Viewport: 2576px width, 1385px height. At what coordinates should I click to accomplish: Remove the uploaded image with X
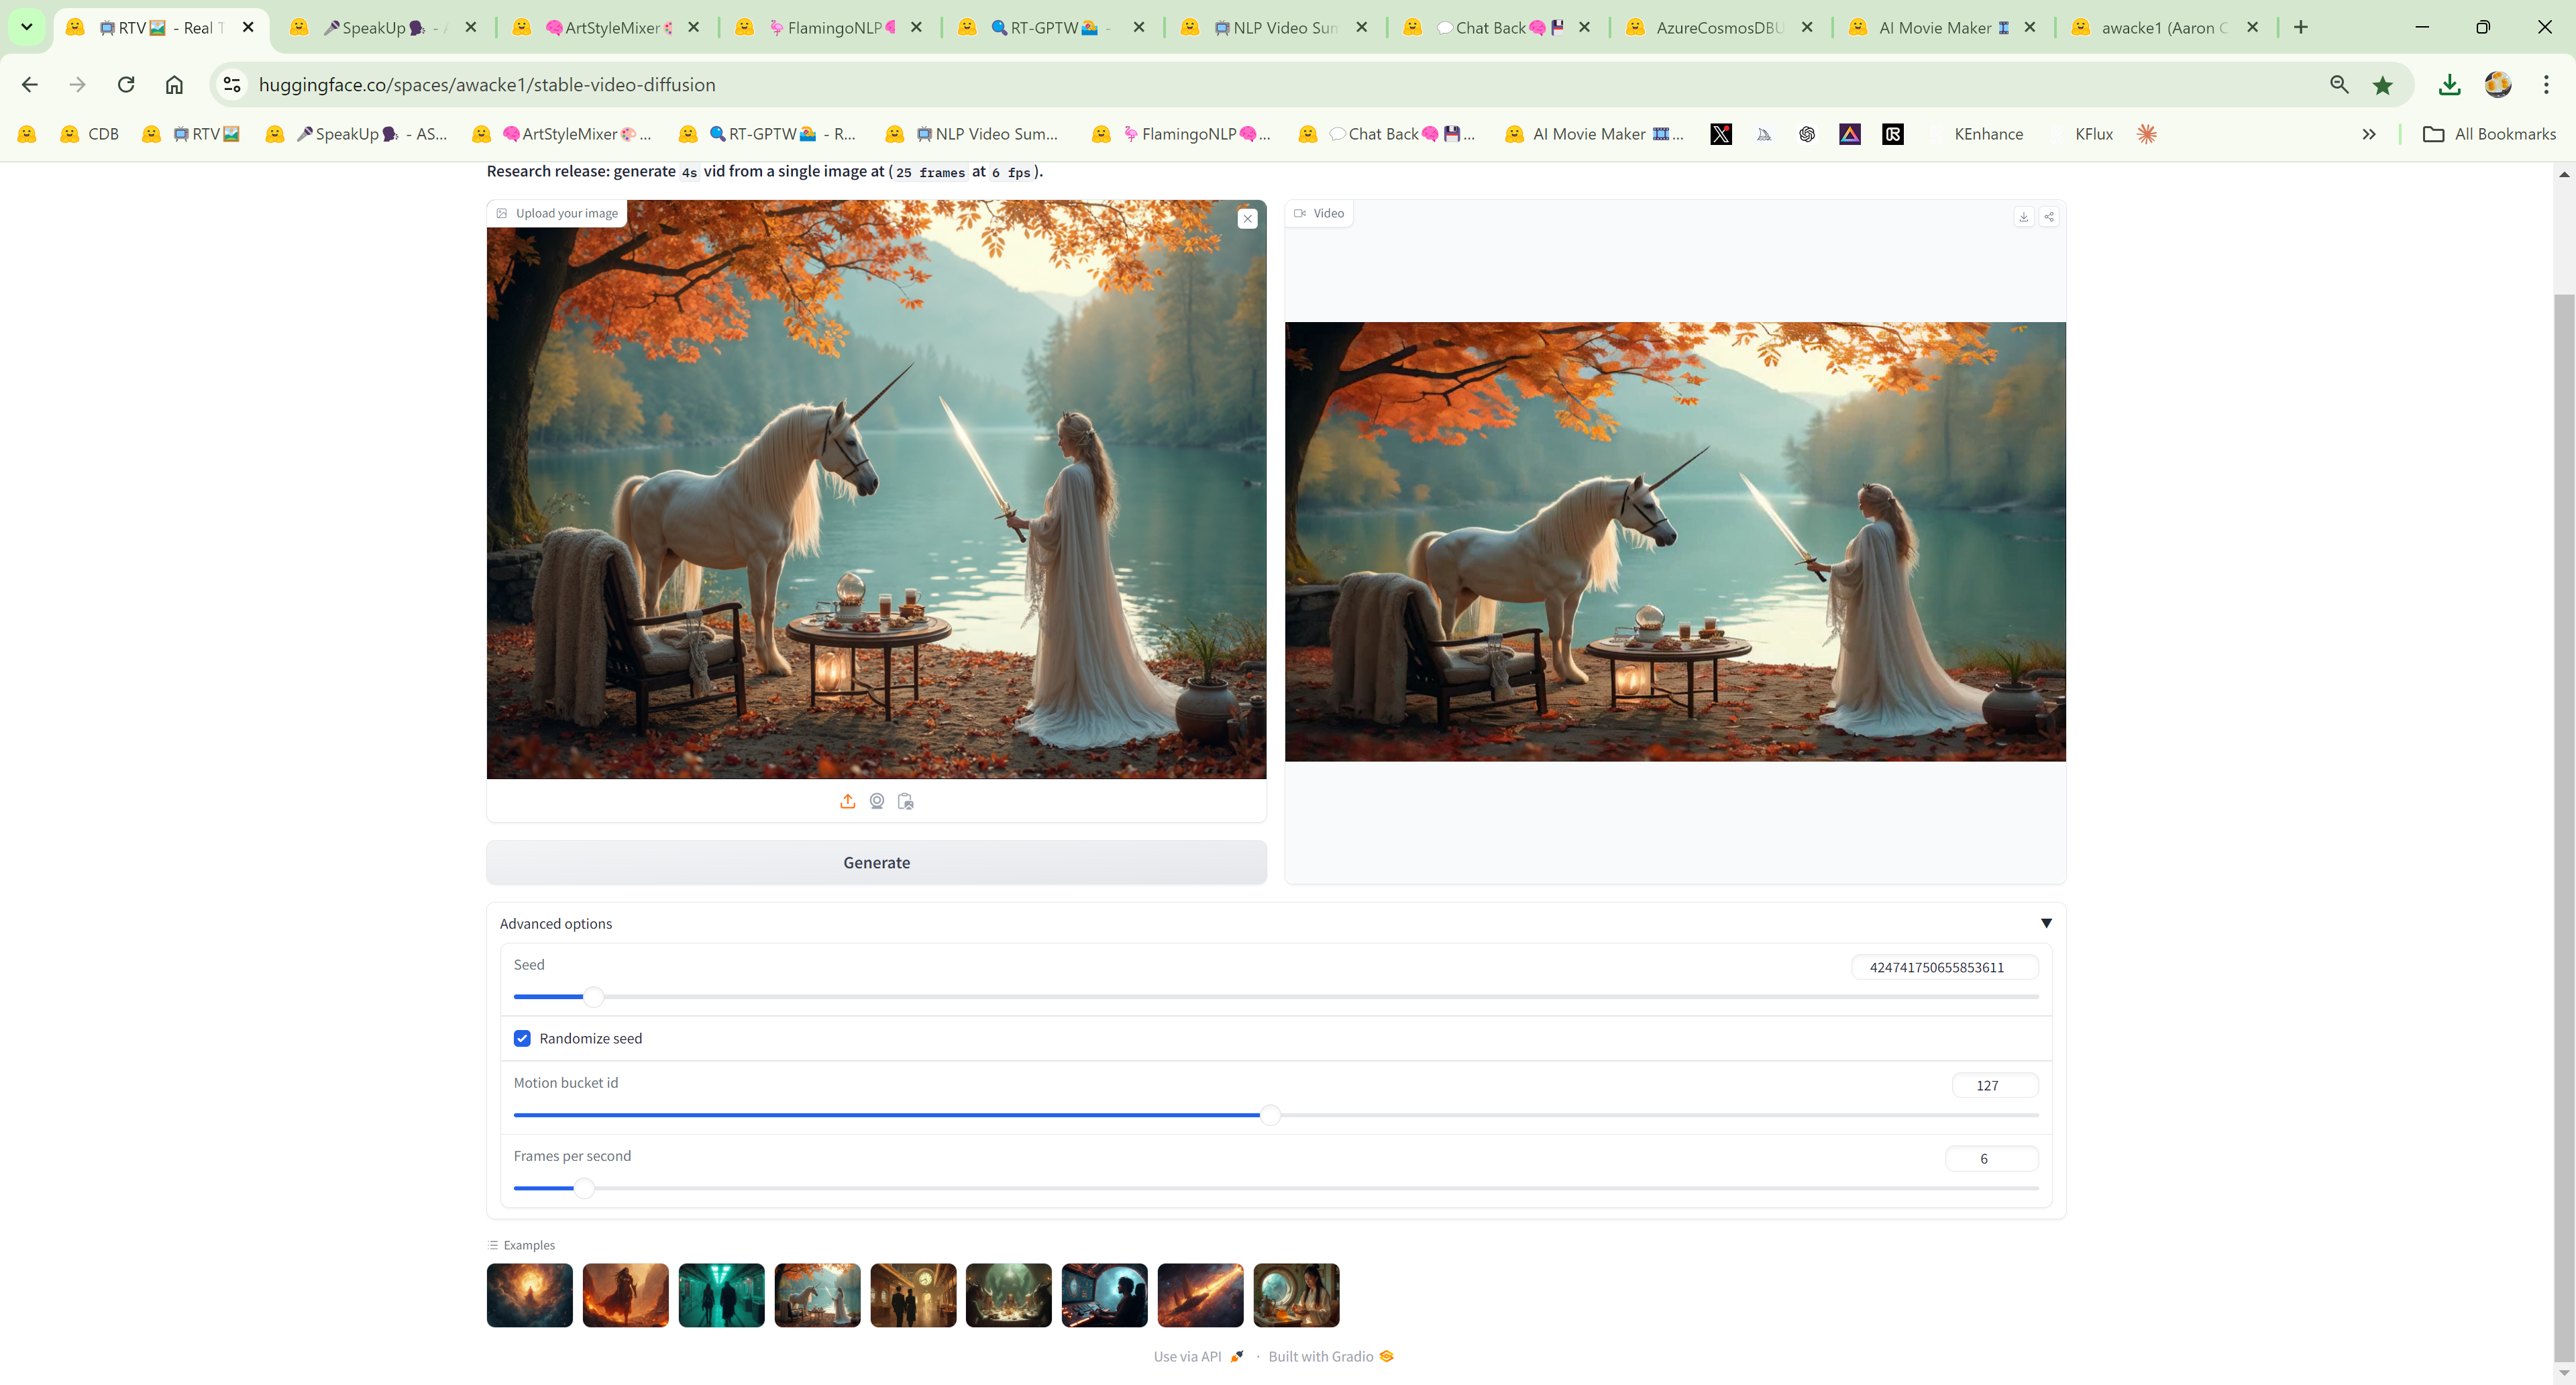(x=1247, y=218)
